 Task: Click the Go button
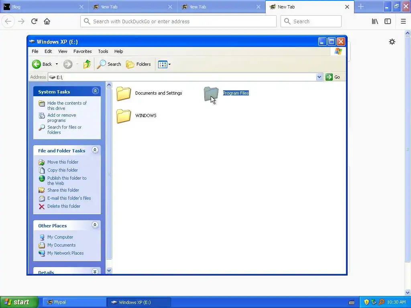coord(333,77)
